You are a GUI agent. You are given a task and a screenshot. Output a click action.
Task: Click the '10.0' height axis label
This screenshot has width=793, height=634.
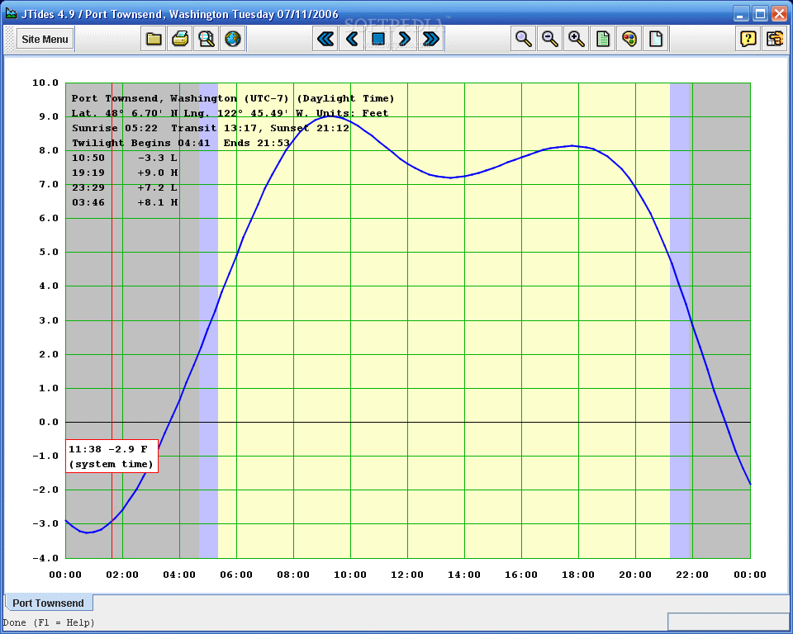[x=45, y=83]
